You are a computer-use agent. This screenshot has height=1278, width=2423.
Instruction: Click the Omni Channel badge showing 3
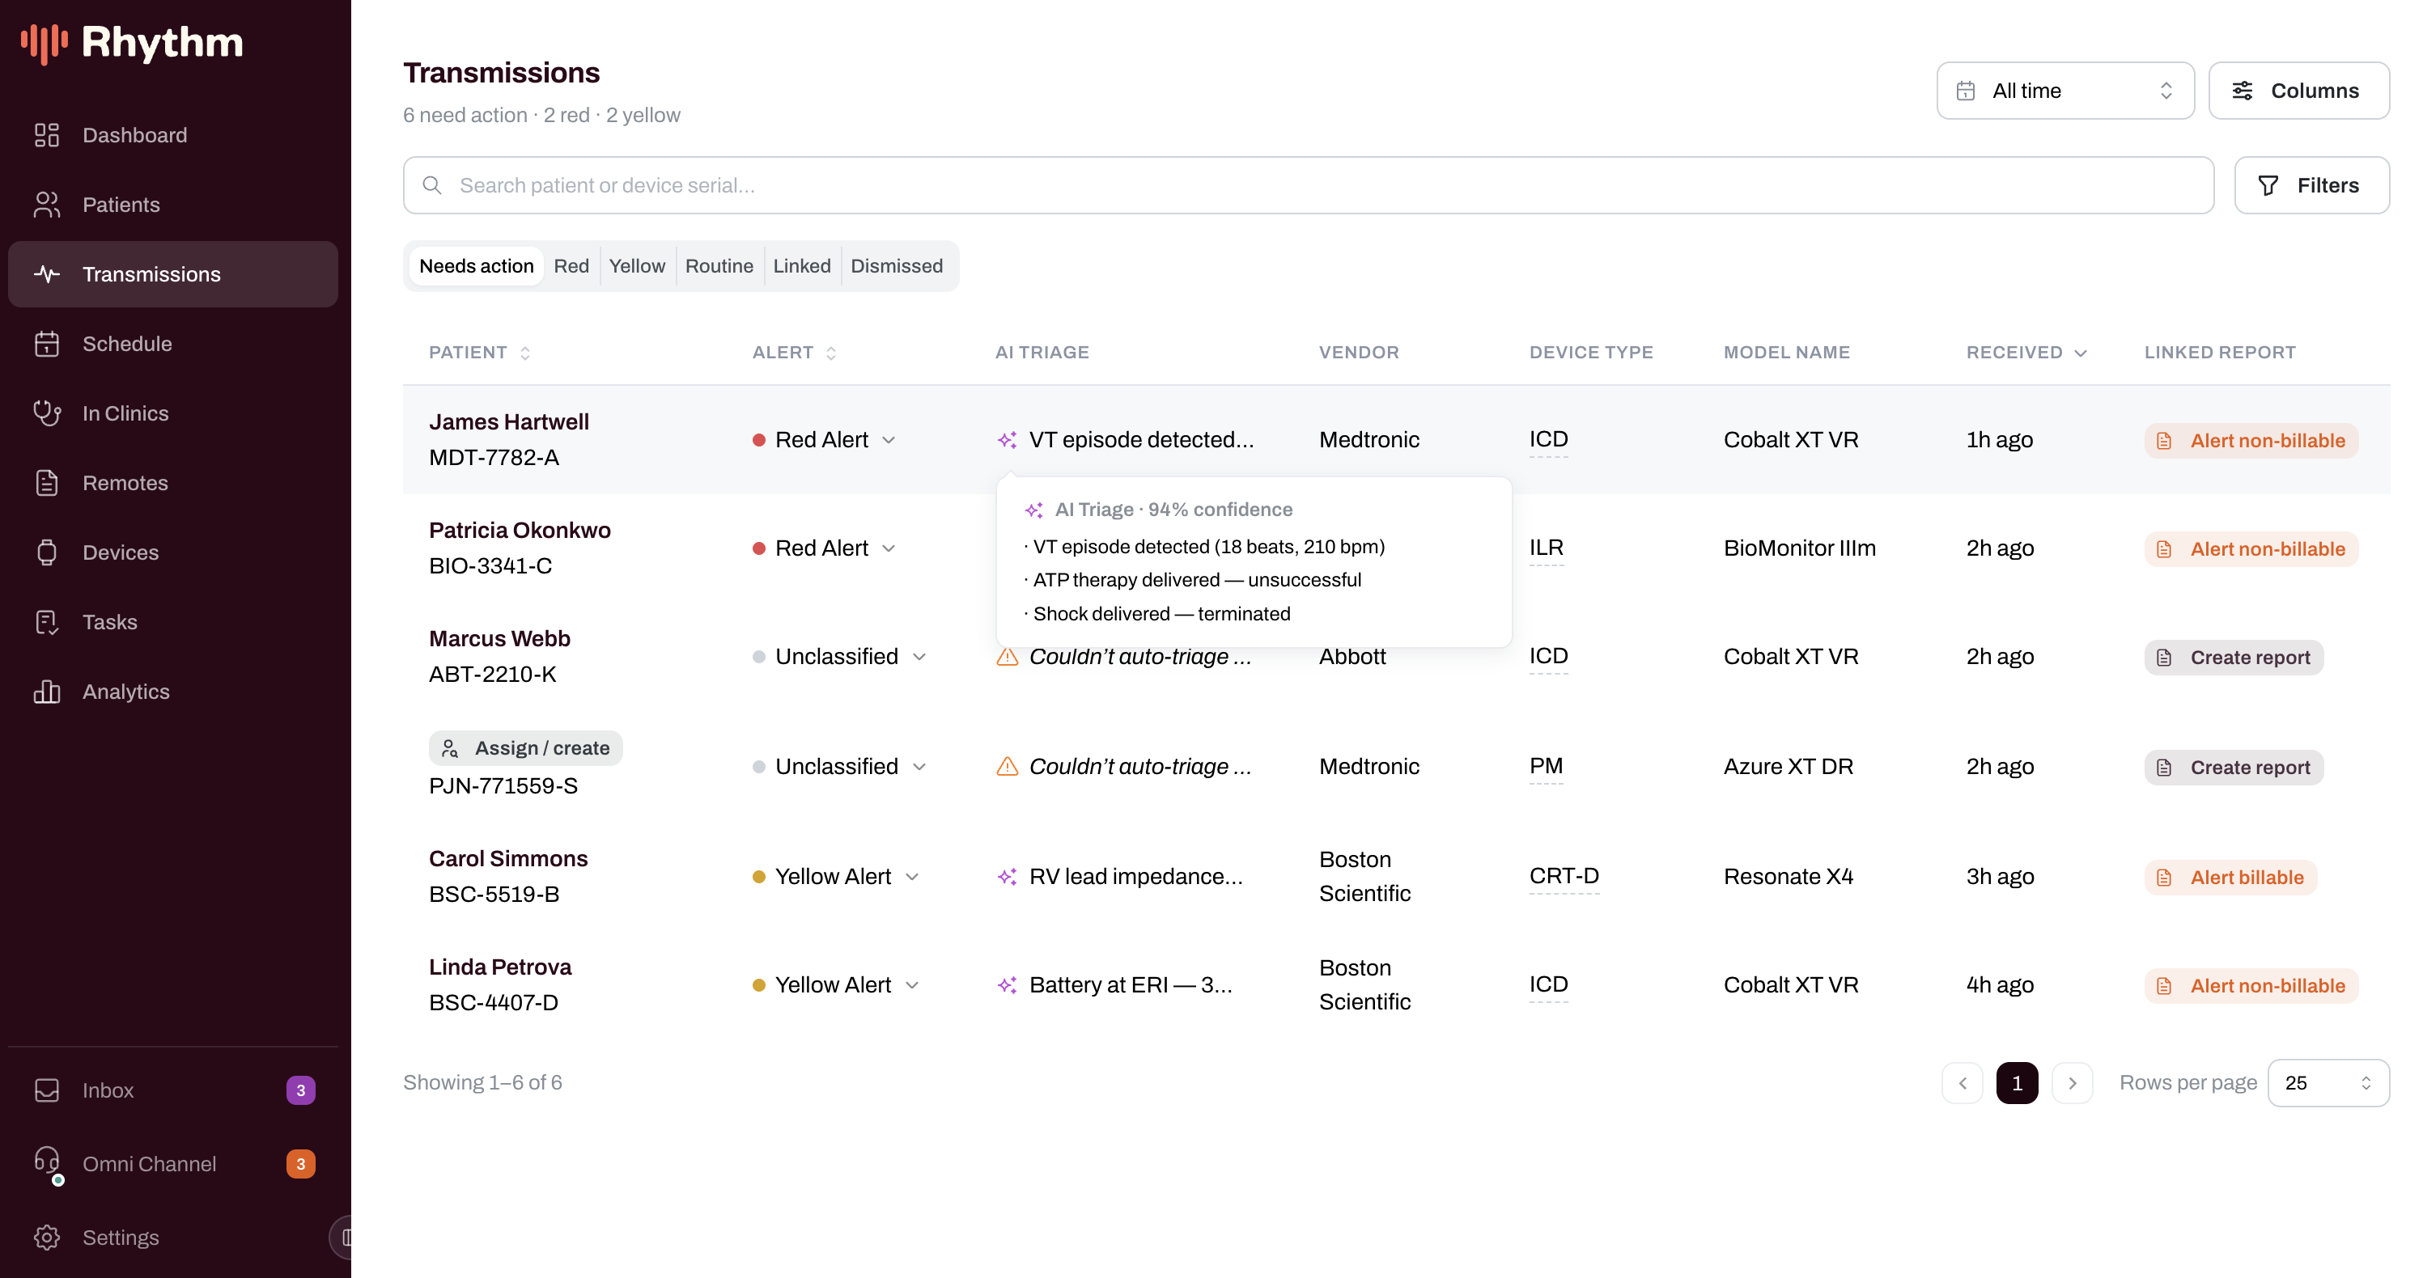(x=300, y=1164)
